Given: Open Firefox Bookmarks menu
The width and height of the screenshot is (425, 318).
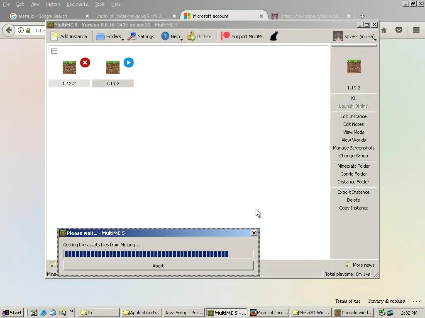Looking at the screenshot, I should [78, 4].
